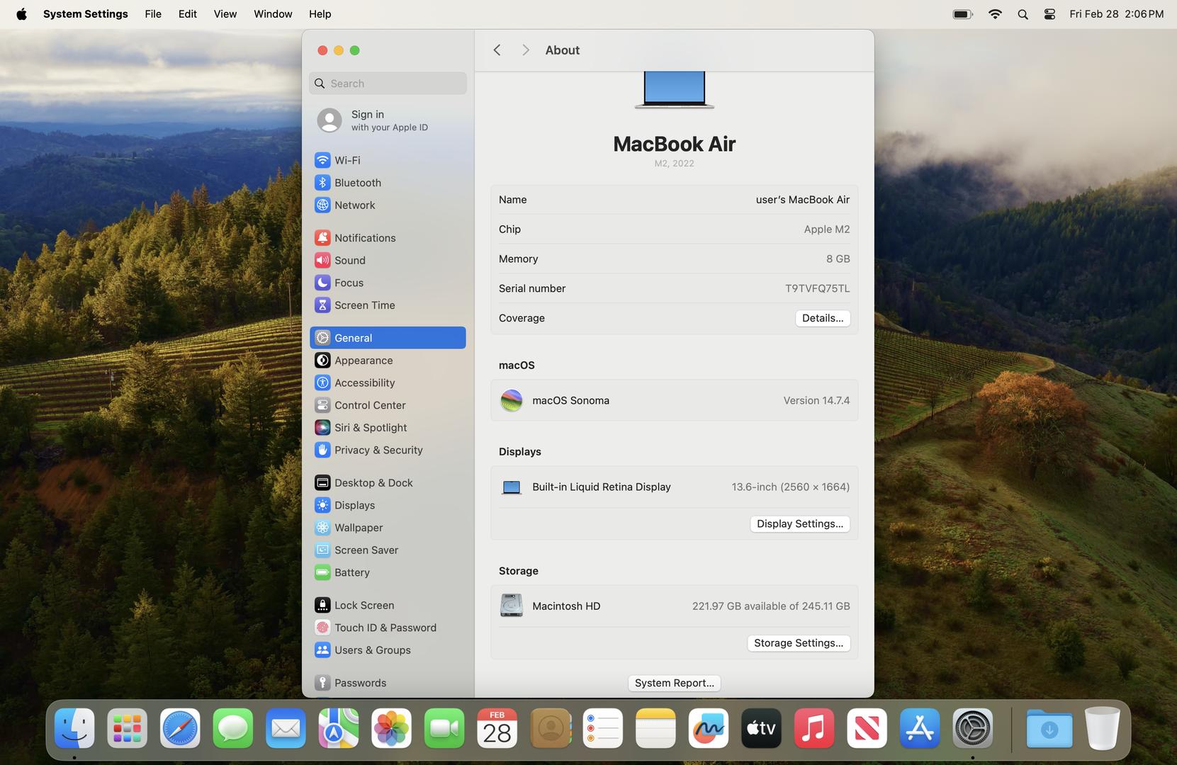Open Control Center settings pane
Viewport: 1177px width, 765px height.
(369, 405)
